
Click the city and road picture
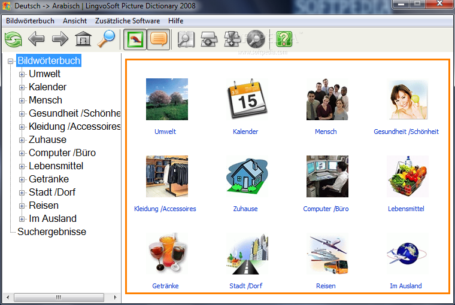(247, 254)
